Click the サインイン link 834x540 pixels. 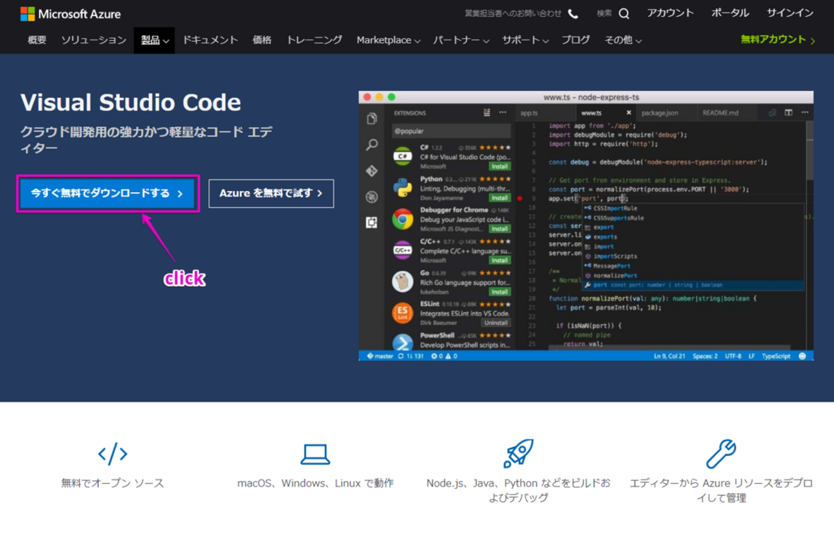pyautogui.click(x=790, y=13)
